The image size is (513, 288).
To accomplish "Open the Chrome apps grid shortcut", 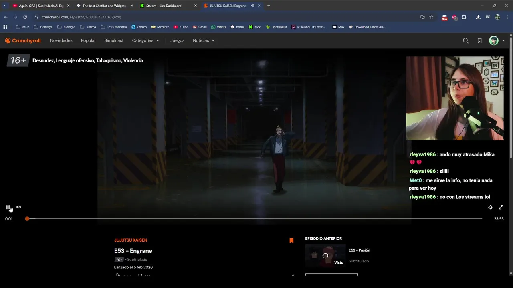I will (5, 27).
